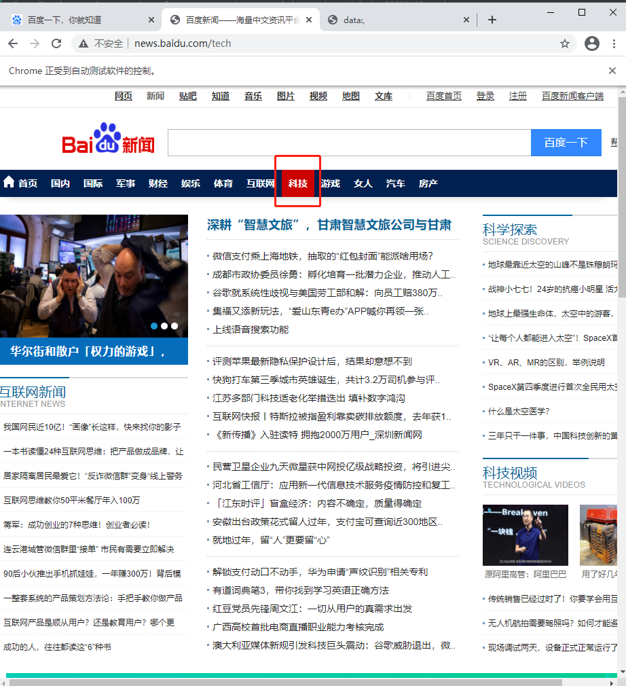626x686 pixels.
Task: Reload the page with the refresh icon
Action: [56, 43]
